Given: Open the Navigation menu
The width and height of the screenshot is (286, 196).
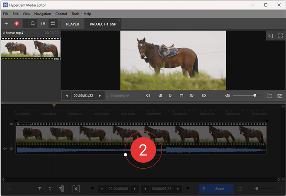Looking at the screenshot, I should [x=43, y=14].
